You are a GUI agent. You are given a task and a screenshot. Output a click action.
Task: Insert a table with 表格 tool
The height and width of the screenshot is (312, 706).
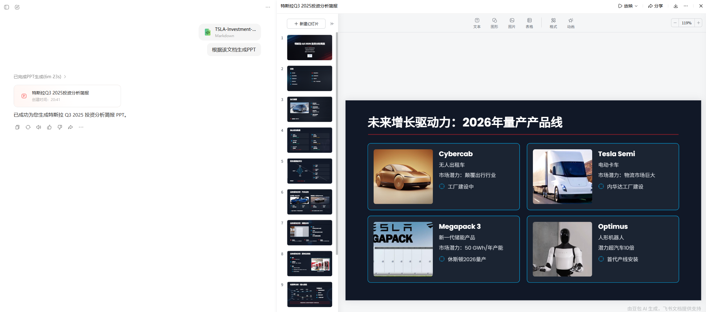529,23
